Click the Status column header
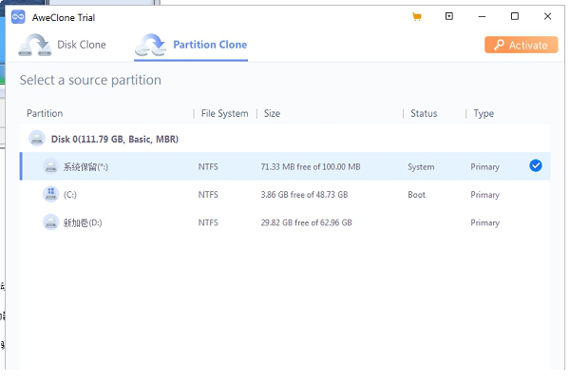The image size is (570, 384). [x=424, y=114]
